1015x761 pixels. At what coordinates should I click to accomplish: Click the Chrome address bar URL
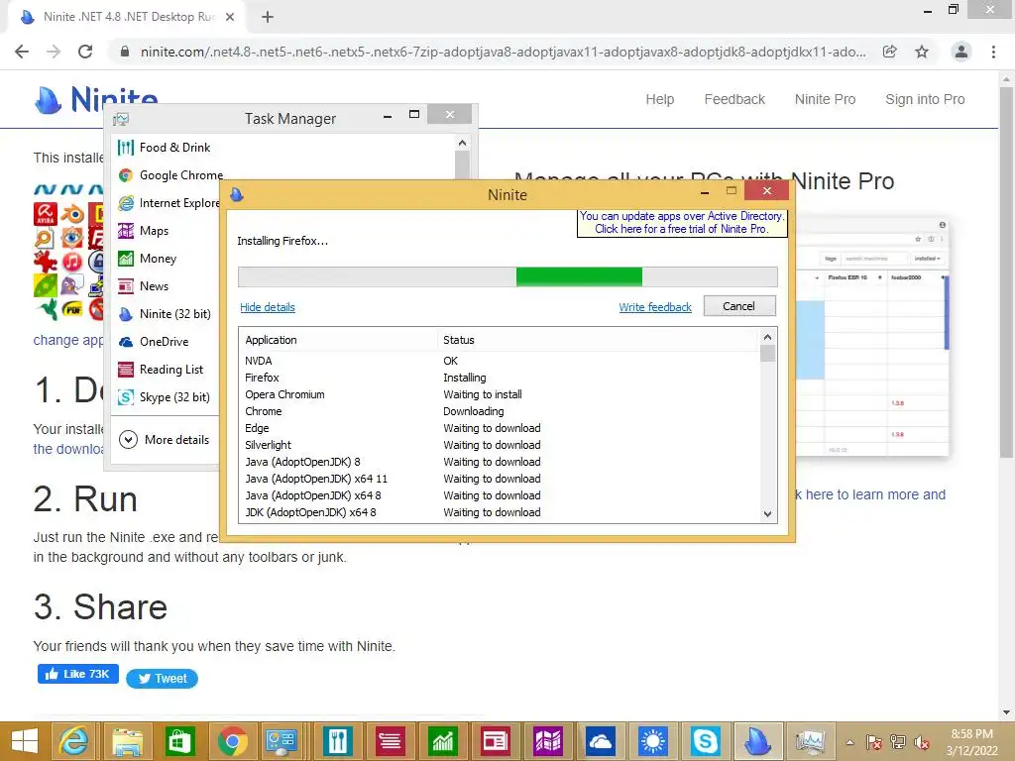tap(503, 52)
